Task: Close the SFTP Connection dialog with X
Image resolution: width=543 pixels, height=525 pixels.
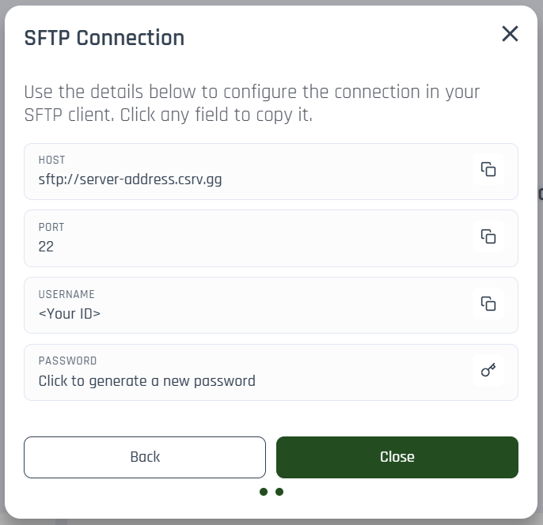Action: coord(510,33)
